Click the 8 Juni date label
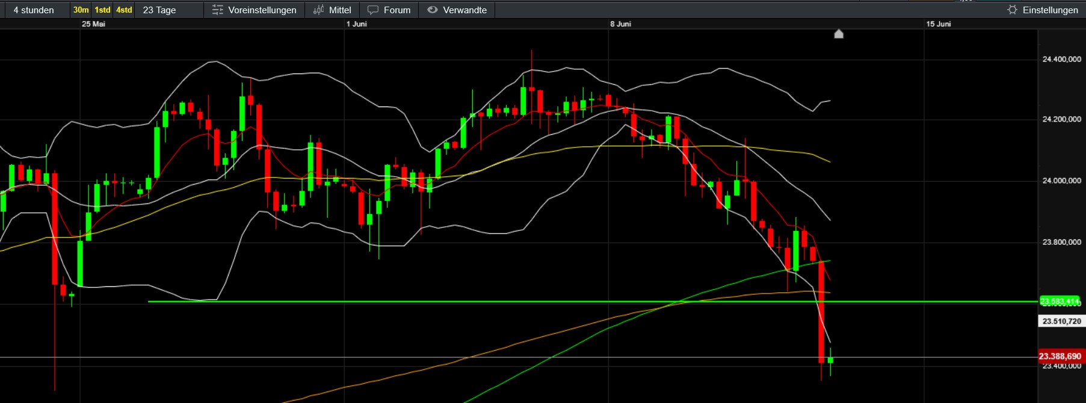Image resolution: width=1086 pixels, height=403 pixels. click(620, 24)
